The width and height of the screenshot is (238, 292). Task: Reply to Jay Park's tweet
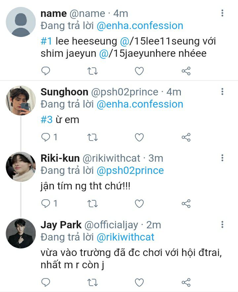pos(46,282)
